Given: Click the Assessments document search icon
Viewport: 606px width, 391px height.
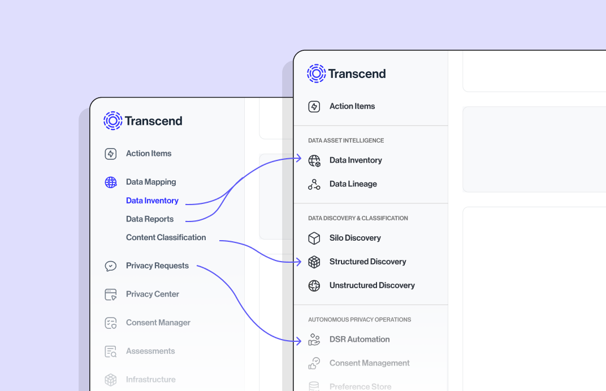Looking at the screenshot, I should [x=111, y=351].
